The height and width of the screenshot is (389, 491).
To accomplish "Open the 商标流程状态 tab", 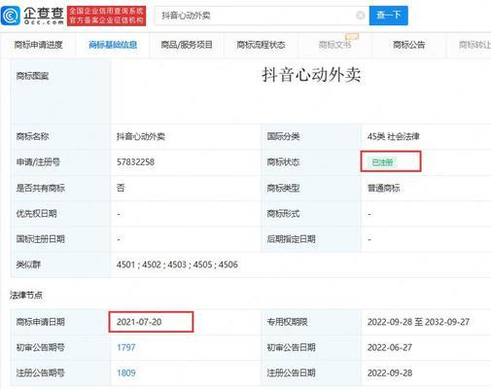I will click(x=261, y=45).
